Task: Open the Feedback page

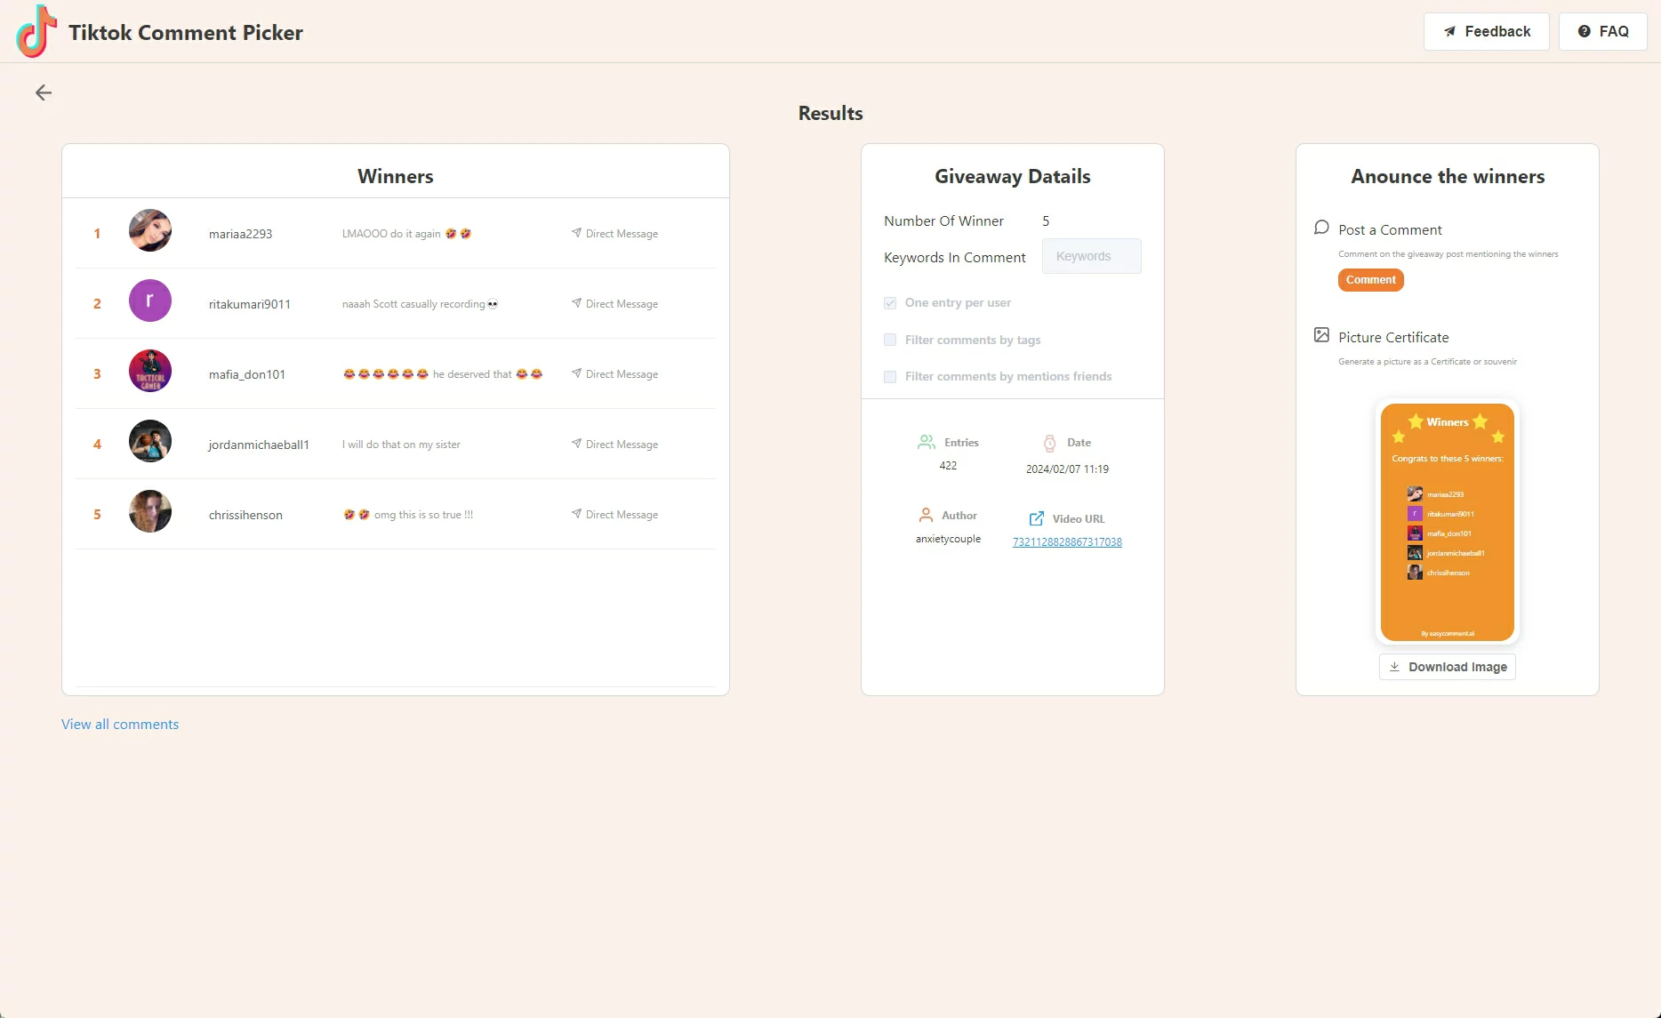Action: click(1486, 31)
